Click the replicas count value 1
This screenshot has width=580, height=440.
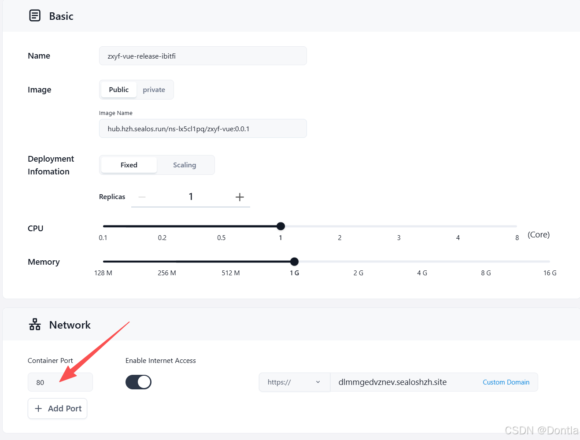(191, 196)
